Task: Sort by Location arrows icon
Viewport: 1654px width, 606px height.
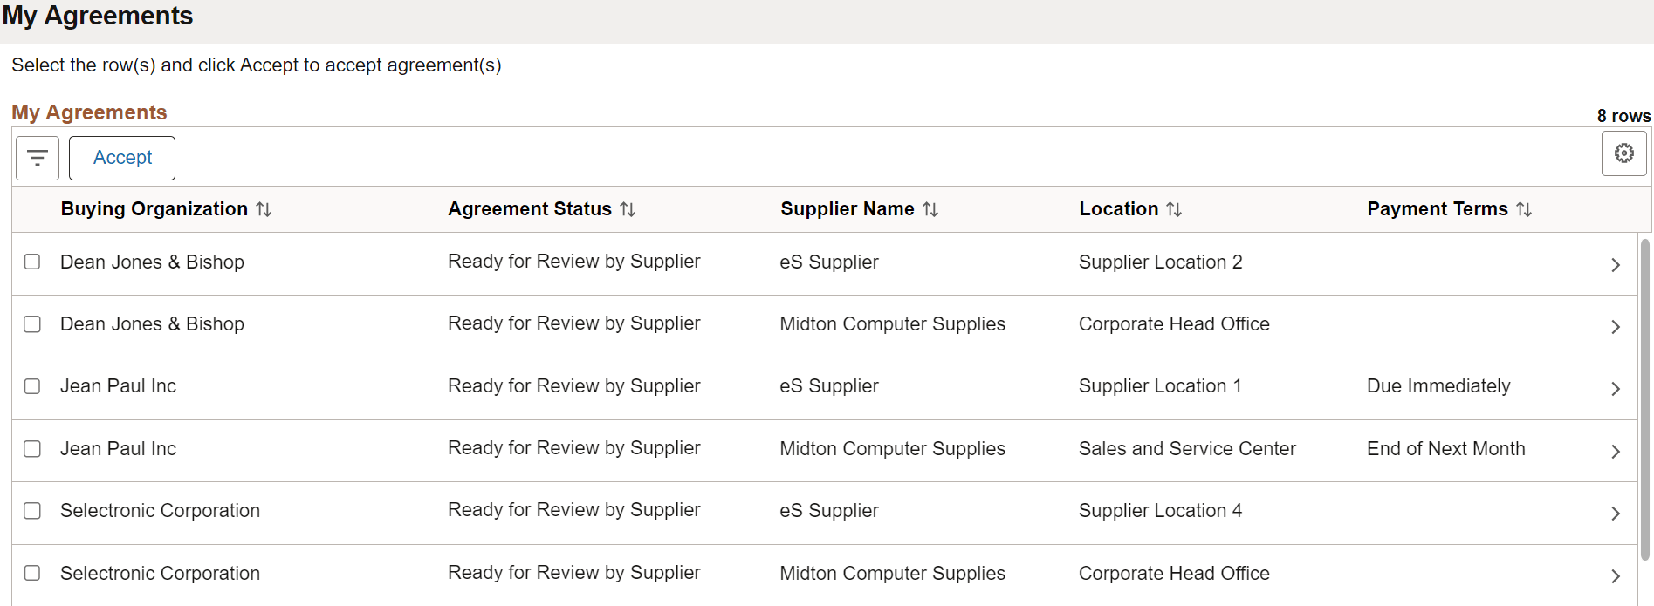Action: pyautogui.click(x=1174, y=209)
